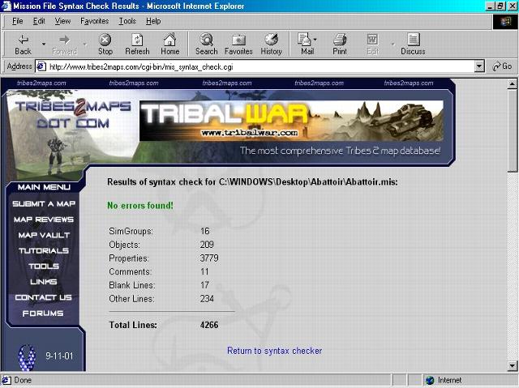Open Favorites toolbar icon
The width and height of the screenshot is (519, 388).
(x=238, y=44)
